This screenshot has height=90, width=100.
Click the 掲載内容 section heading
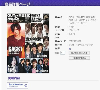[x=14, y=78]
